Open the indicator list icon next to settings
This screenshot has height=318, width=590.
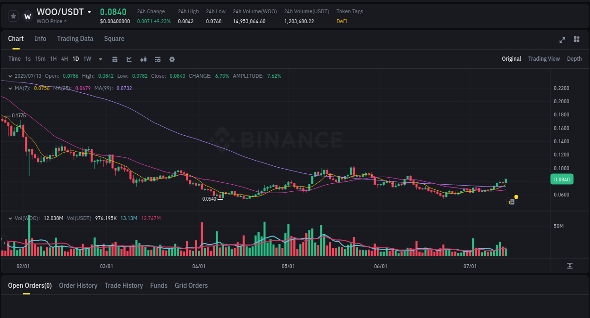click(157, 59)
